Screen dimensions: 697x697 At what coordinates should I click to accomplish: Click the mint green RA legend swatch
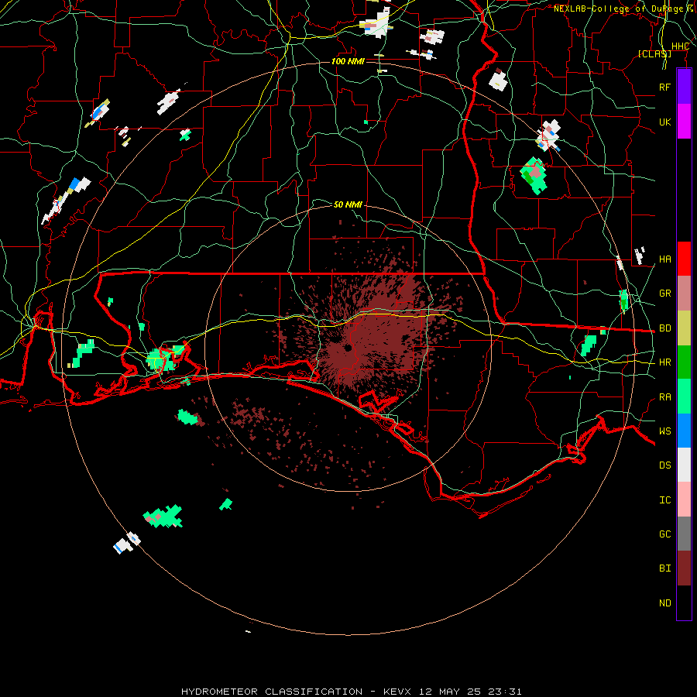point(684,396)
